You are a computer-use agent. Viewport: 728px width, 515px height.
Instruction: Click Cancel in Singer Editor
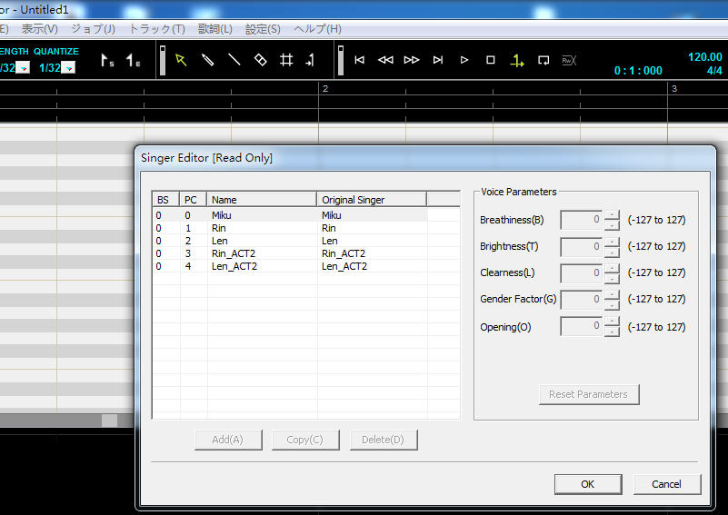point(667,484)
